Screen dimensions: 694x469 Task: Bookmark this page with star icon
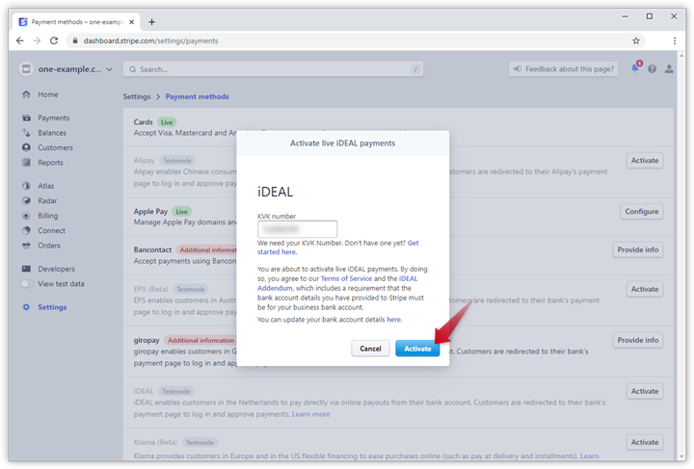636,40
